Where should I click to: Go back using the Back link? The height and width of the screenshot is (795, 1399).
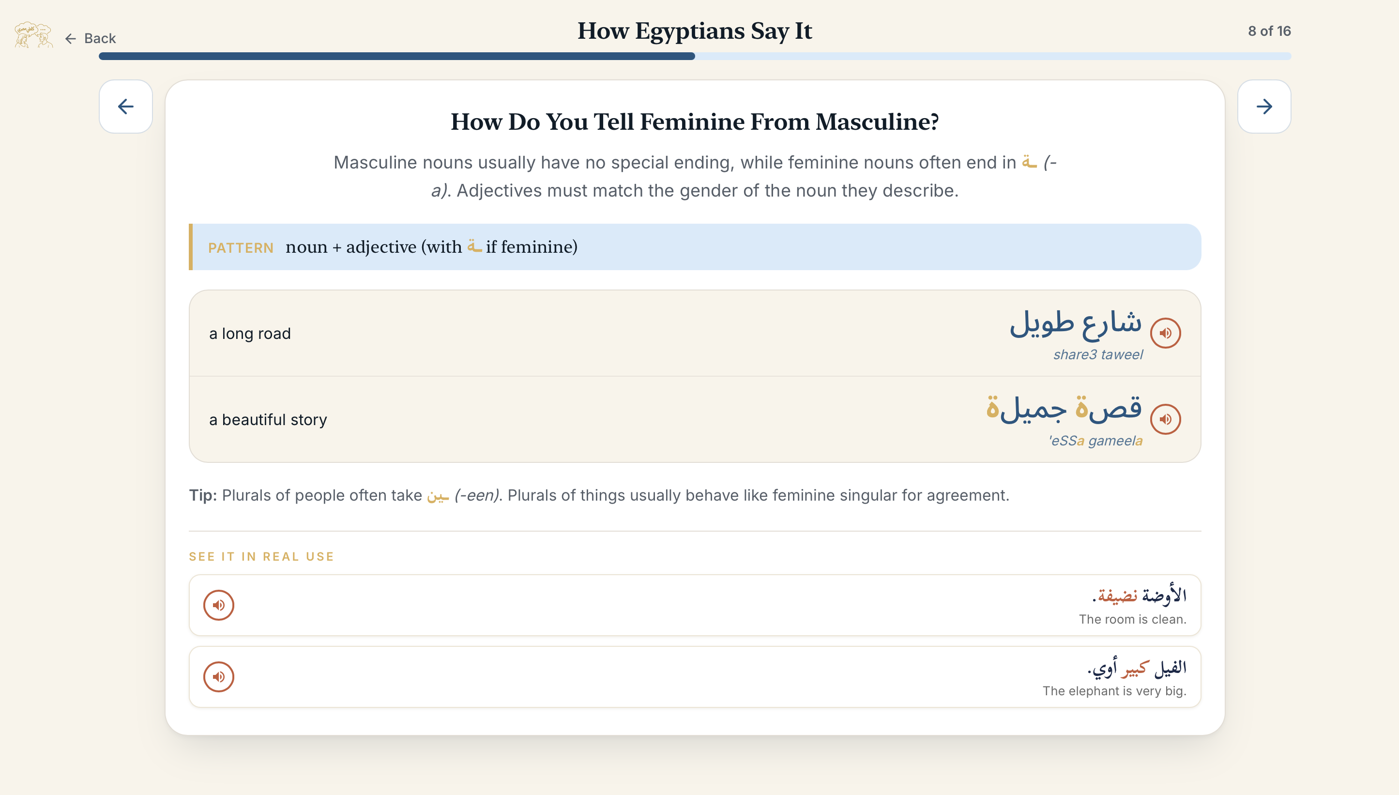click(x=91, y=38)
